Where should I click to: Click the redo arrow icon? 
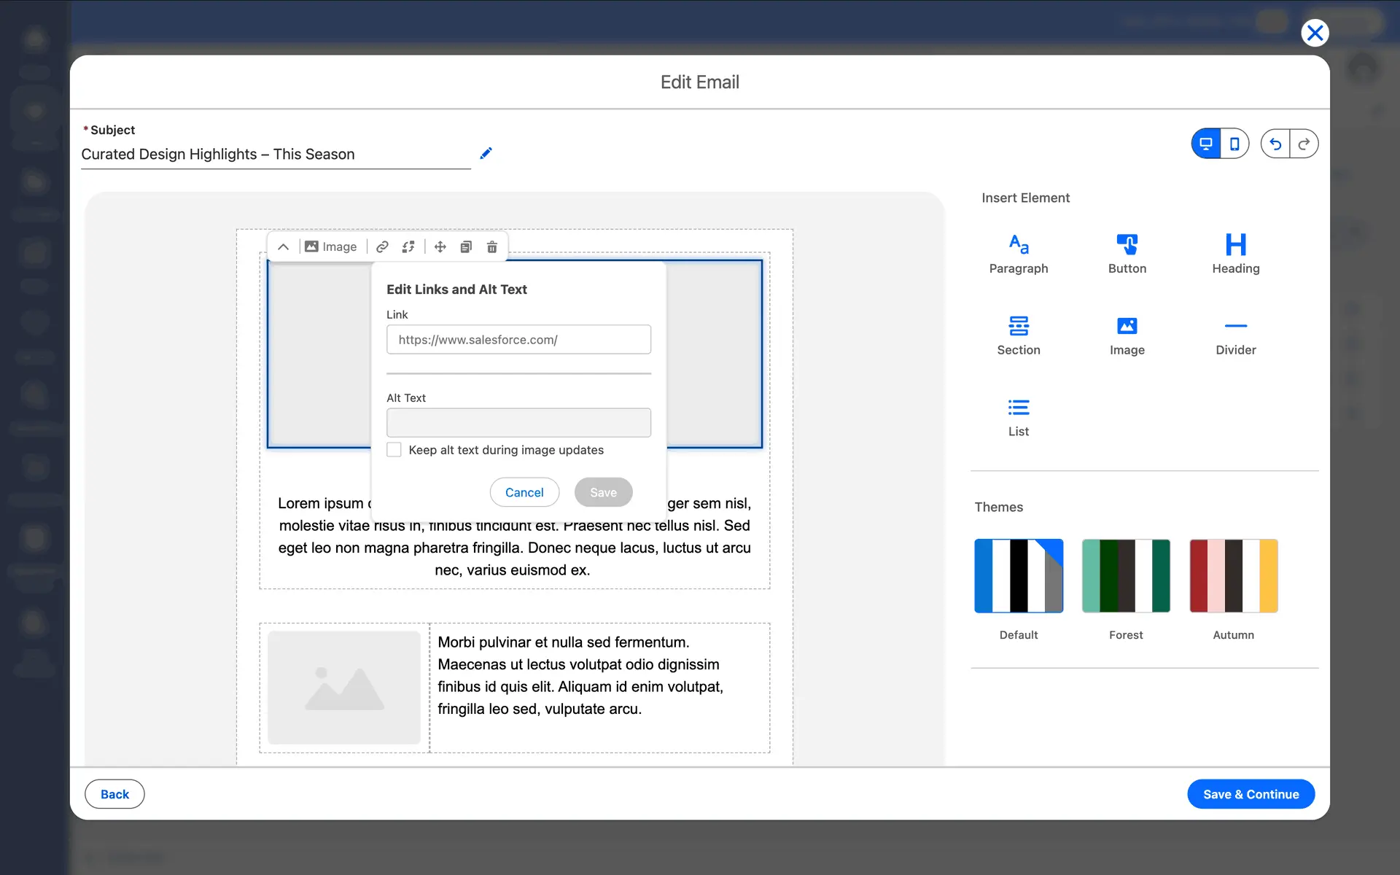pyautogui.click(x=1304, y=144)
